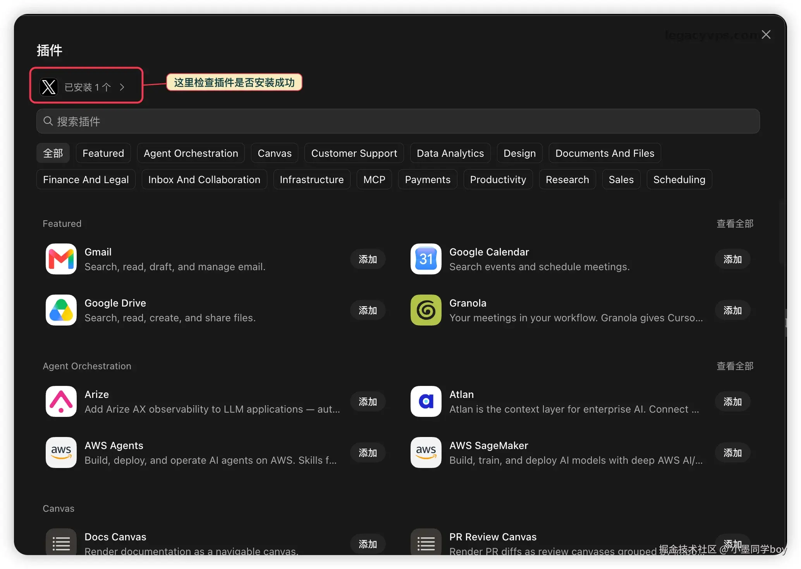The image size is (801, 569).
Task: Add the AWS Agents plugin
Action: coord(368,452)
